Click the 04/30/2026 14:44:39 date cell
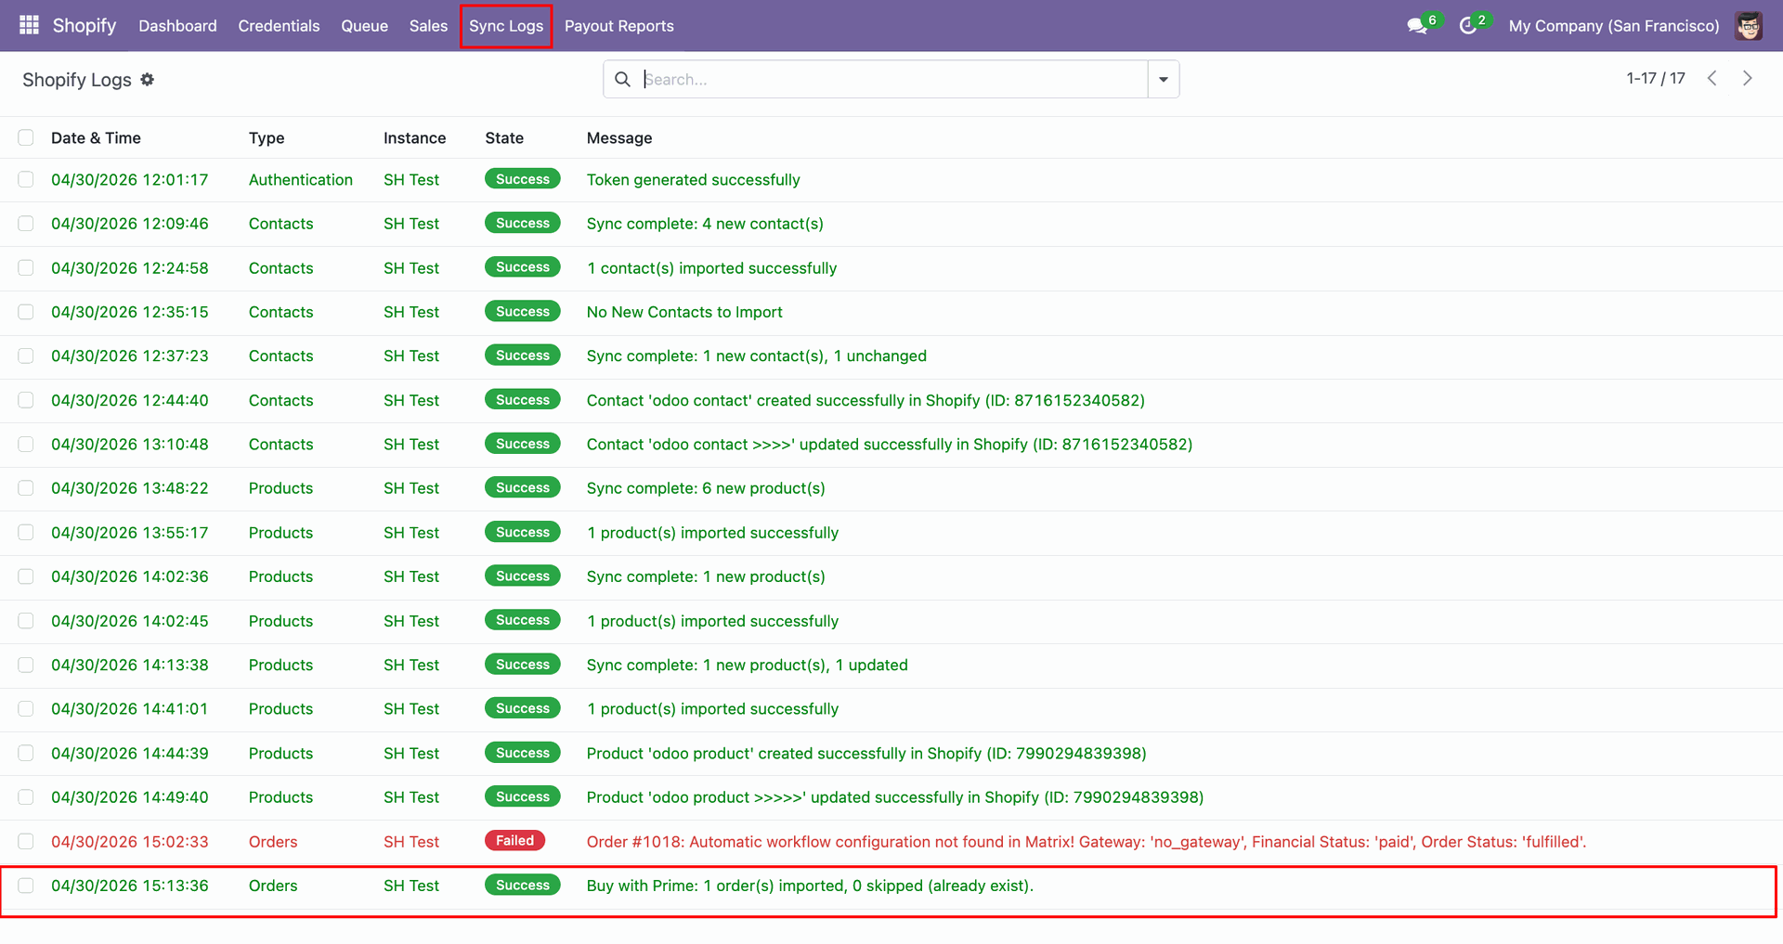The image size is (1783, 944). point(130,754)
